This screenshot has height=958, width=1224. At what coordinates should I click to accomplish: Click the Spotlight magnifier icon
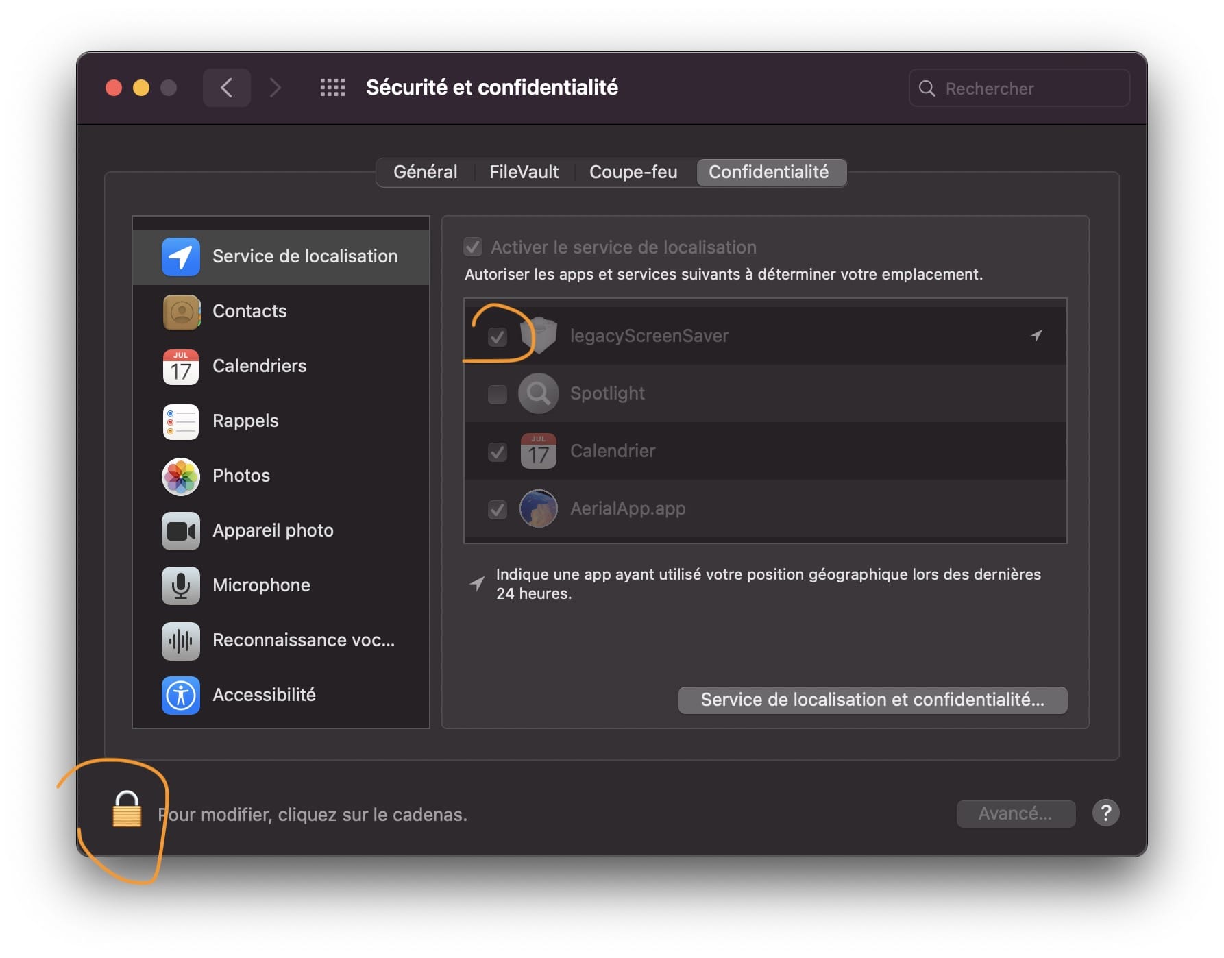[539, 393]
